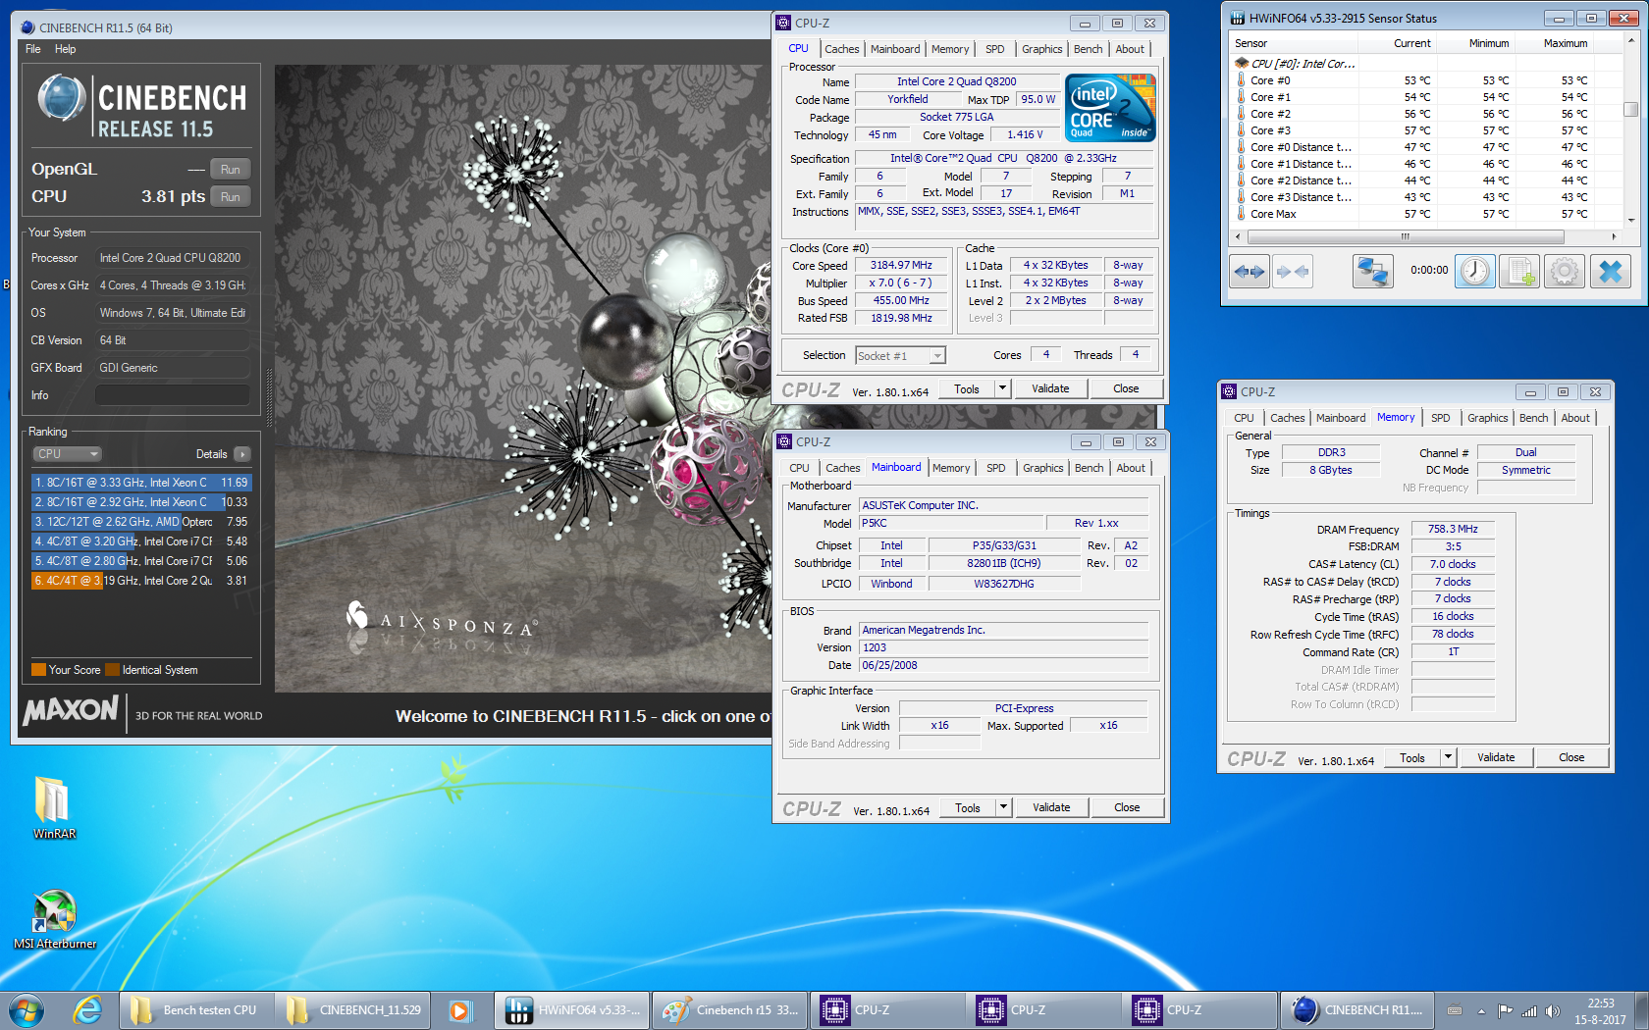The height and width of the screenshot is (1030, 1649).
Task: Click the MAXON logo in Cinebench footer
Action: (x=71, y=710)
